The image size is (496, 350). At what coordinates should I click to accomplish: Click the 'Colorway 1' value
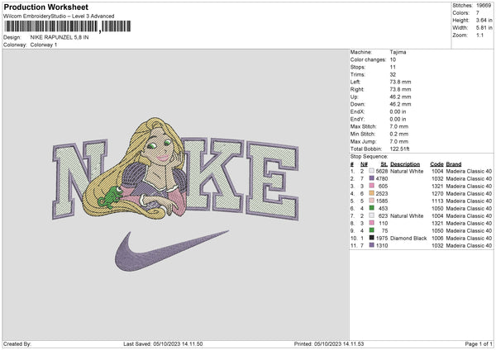[44, 45]
